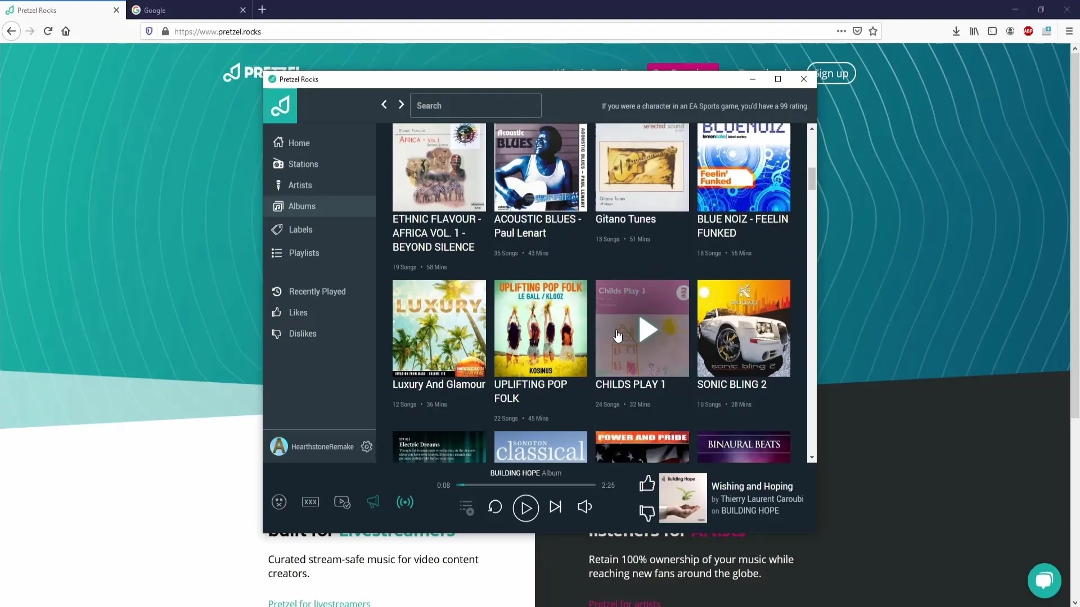Viewport: 1080px width, 607px height.
Task: Toggle the radio broadcast icon
Action: 405,502
